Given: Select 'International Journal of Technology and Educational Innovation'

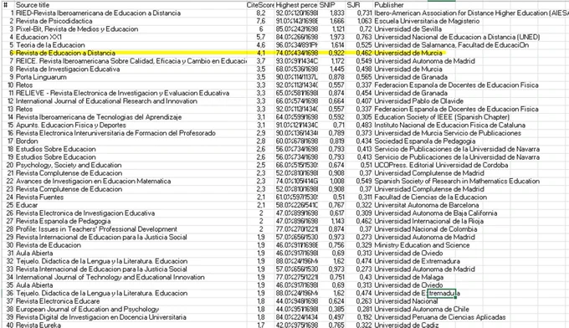Looking at the screenshot, I should pos(110,277).
